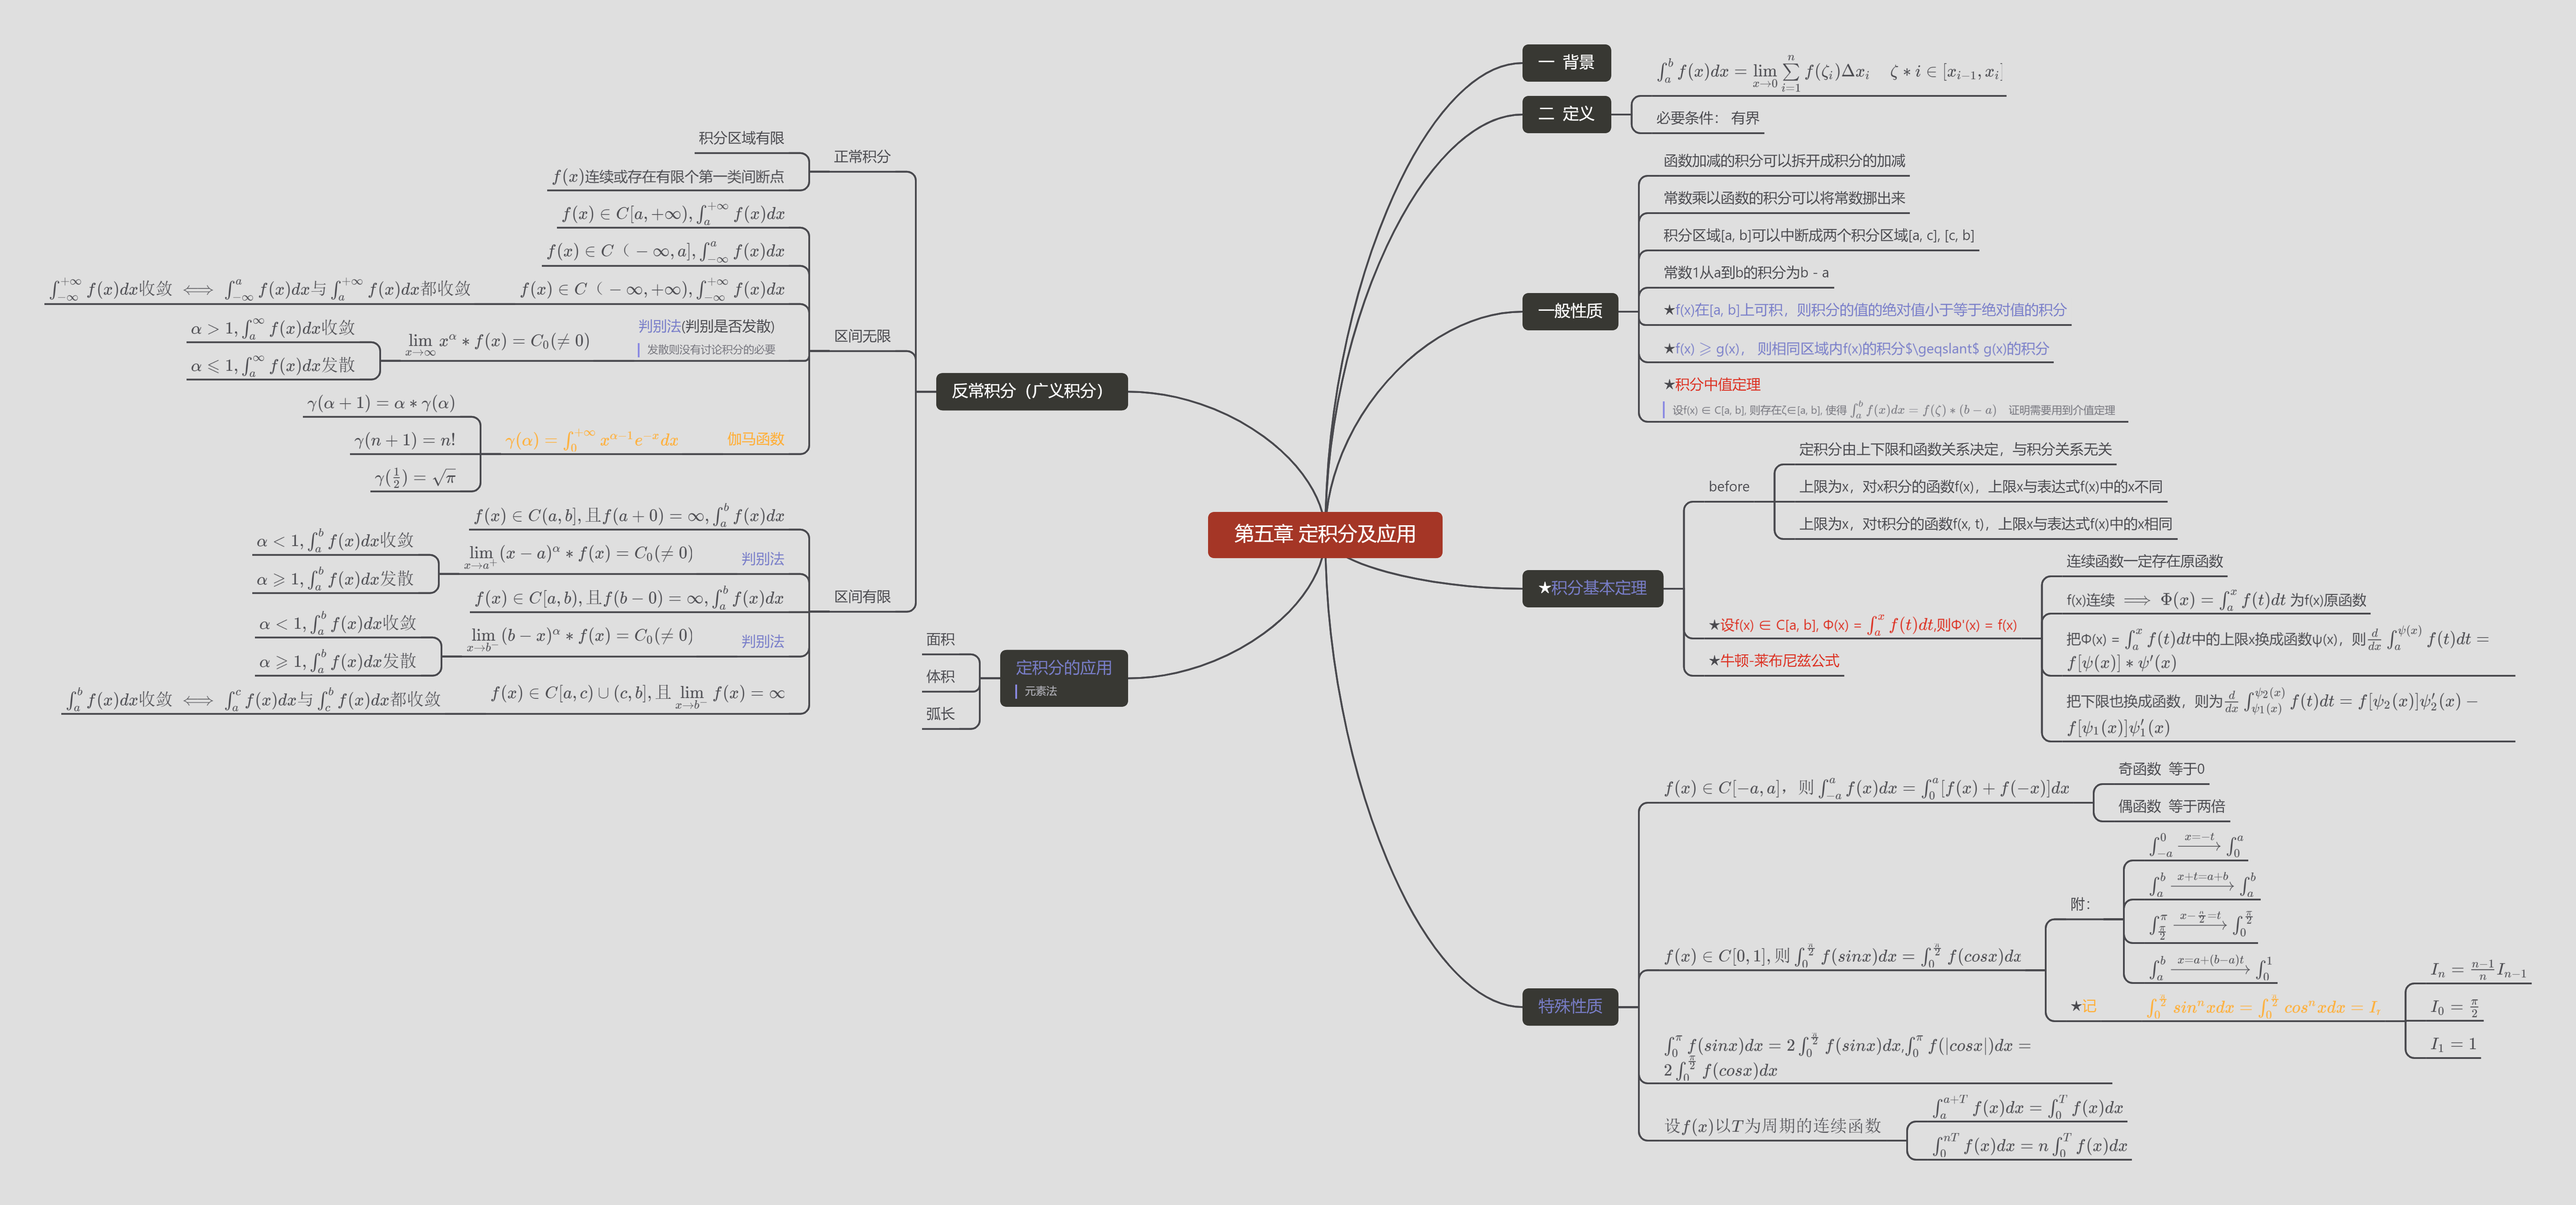Select the 必要条件: 有界 subtopic

(x=1707, y=118)
